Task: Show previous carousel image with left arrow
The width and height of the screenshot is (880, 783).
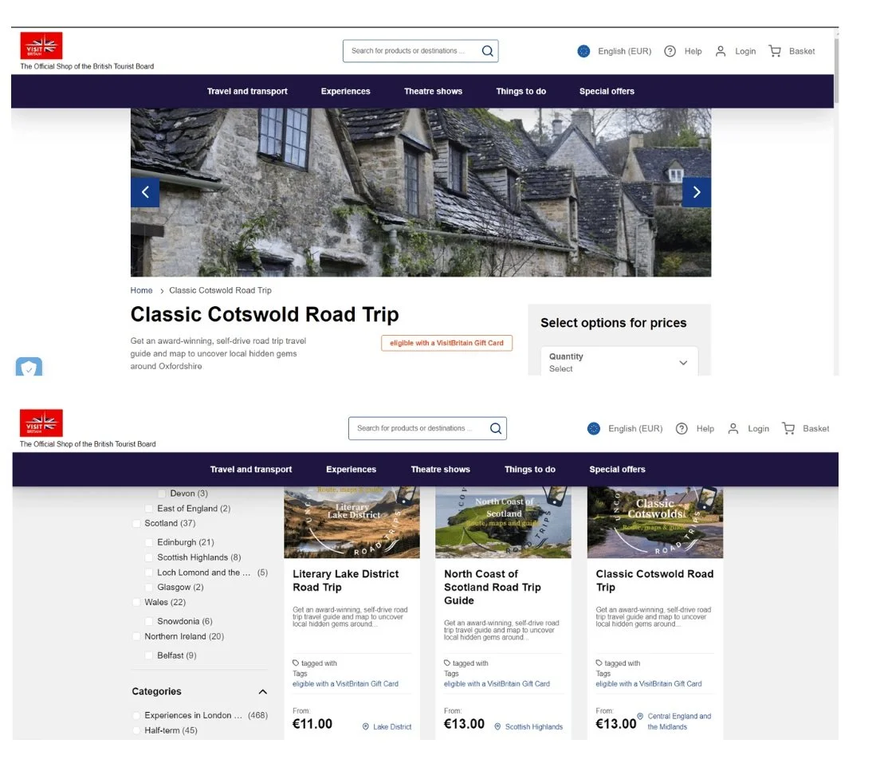Action: coord(145,192)
